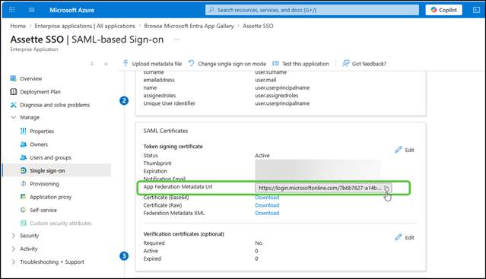The image size is (486, 279).
Task: Open the ellipsis menu beside page title
Action: pyautogui.click(x=176, y=40)
